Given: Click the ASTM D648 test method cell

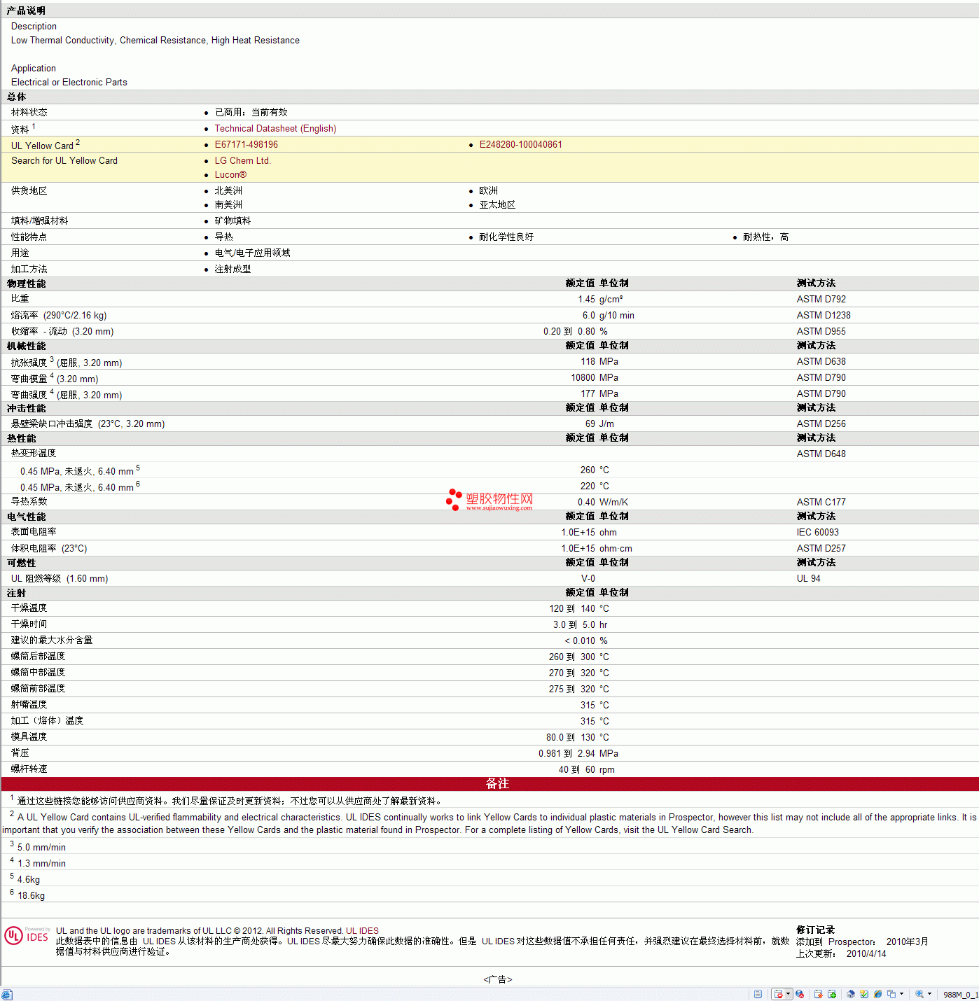Looking at the screenshot, I should [x=821, y=454].
